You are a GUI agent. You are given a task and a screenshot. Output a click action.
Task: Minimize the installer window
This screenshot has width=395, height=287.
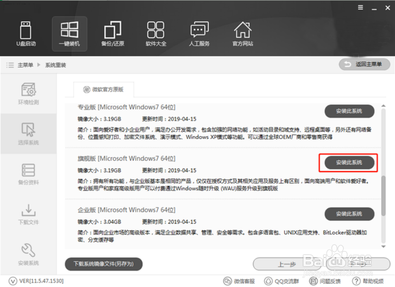[375, 9]
